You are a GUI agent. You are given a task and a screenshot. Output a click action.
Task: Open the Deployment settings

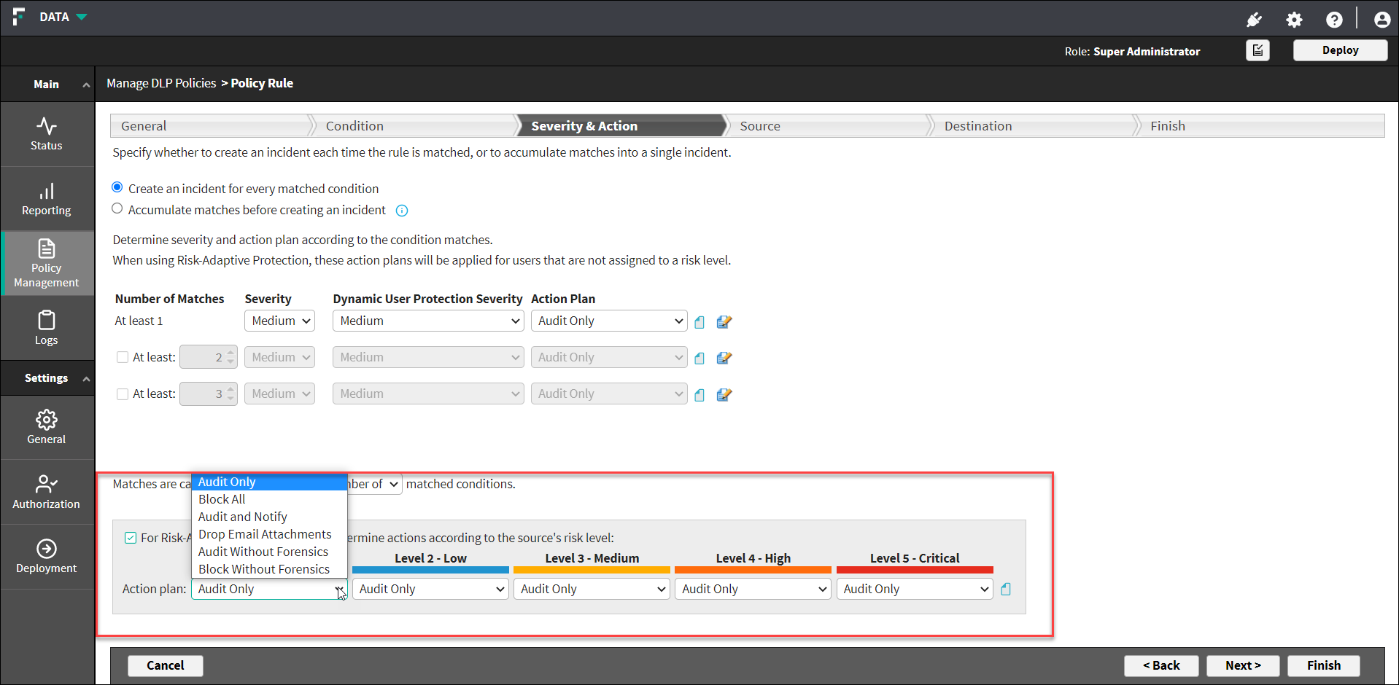point(47,556)
